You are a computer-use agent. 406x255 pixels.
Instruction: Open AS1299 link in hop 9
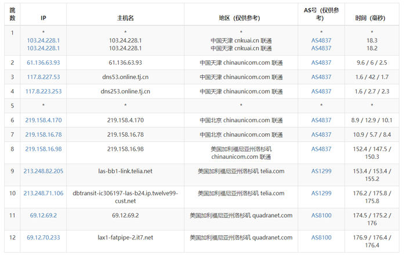tap(321, 171)
